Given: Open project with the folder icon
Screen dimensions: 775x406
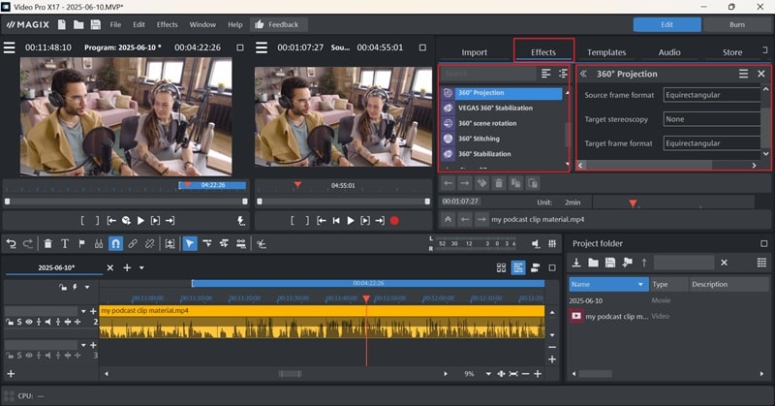Looking at the screenshot, I should pos(78,24).
